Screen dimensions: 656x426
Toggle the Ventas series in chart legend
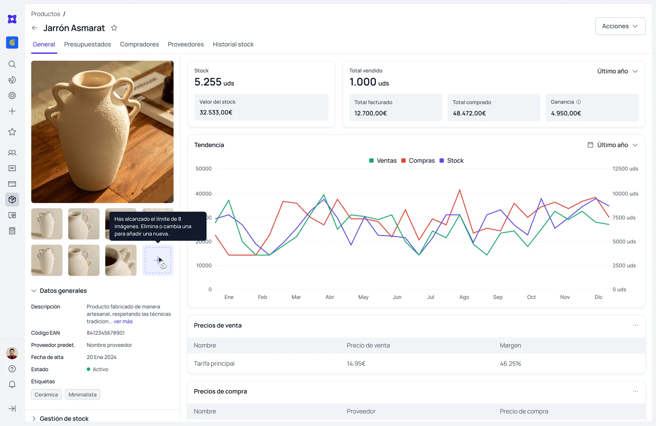point(383,161)
